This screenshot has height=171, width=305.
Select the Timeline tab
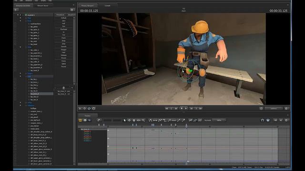tap(88, 116)
